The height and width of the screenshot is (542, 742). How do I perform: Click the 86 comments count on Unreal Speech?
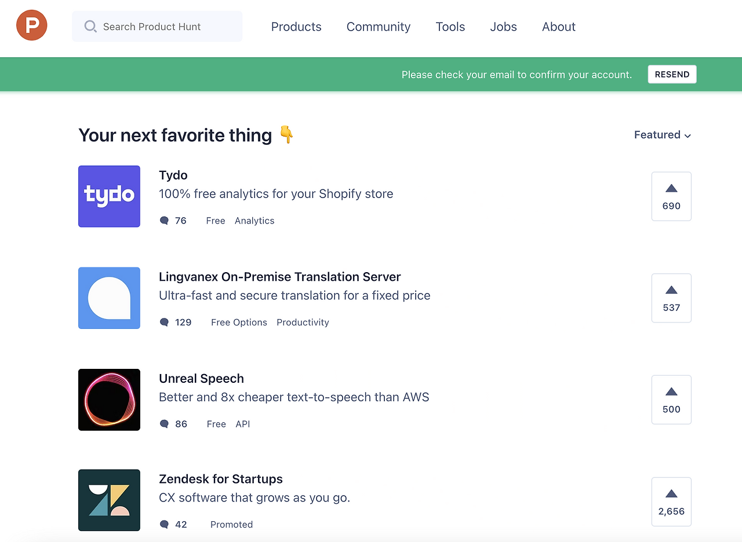pos(181,424)
